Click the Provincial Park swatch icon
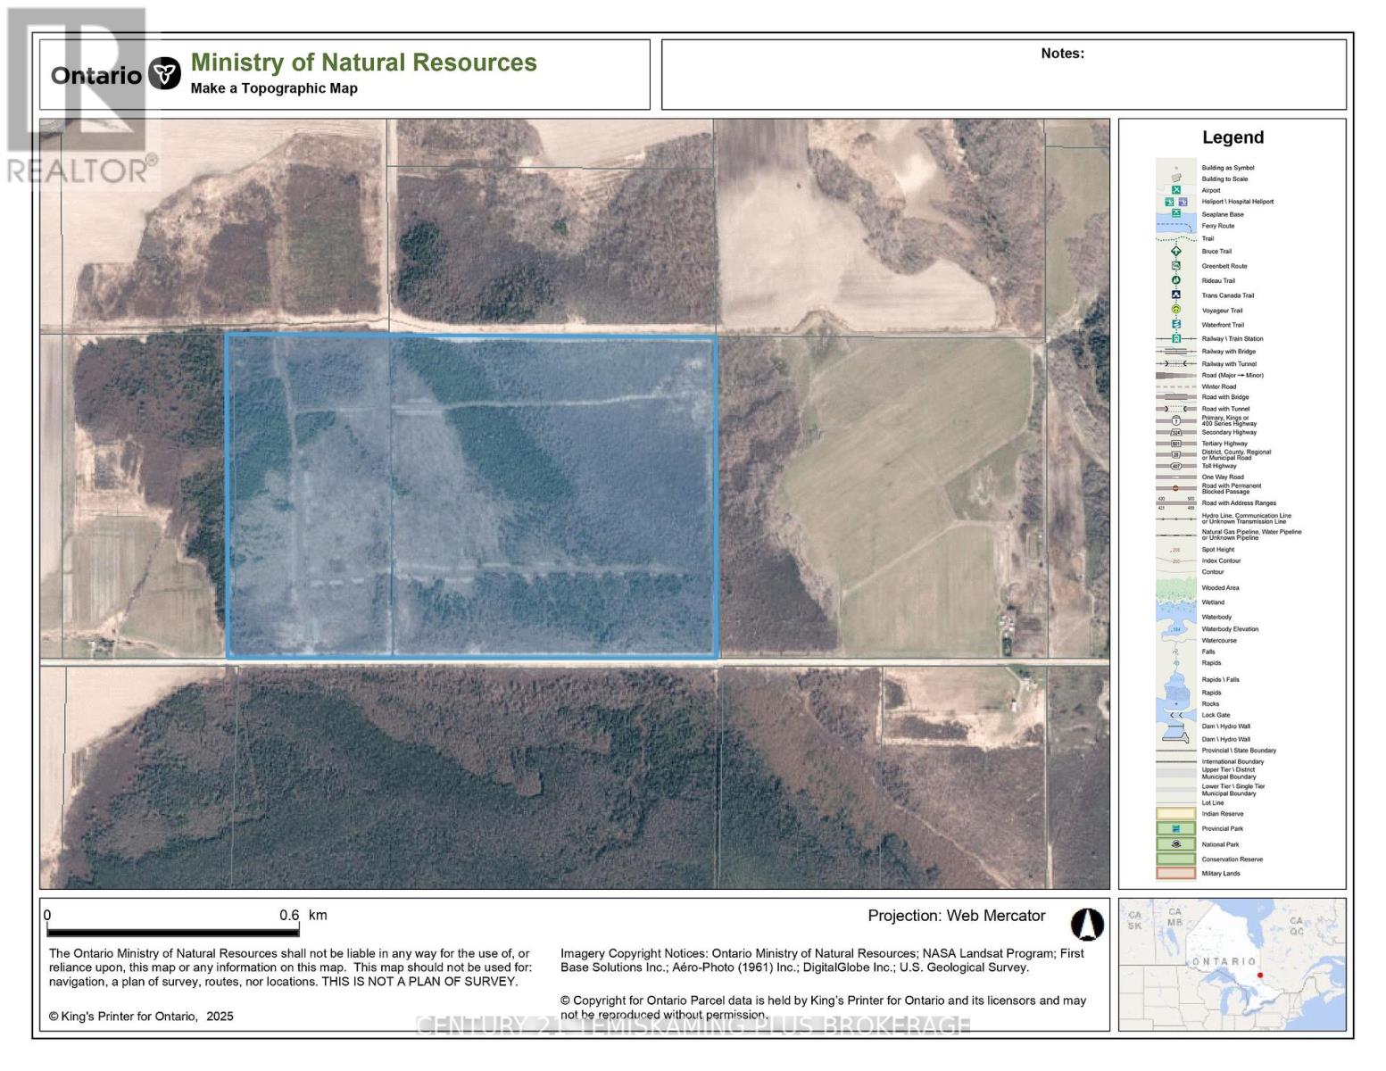 click(x=1176, y=828)
